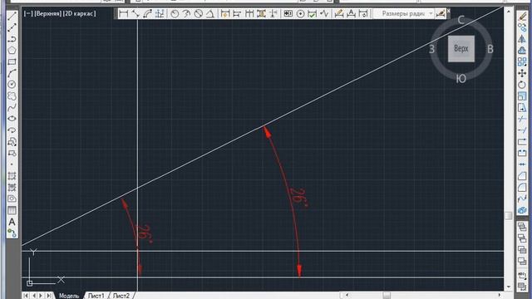
Task: Select the Arc draw tool
Action: [12, 73]
